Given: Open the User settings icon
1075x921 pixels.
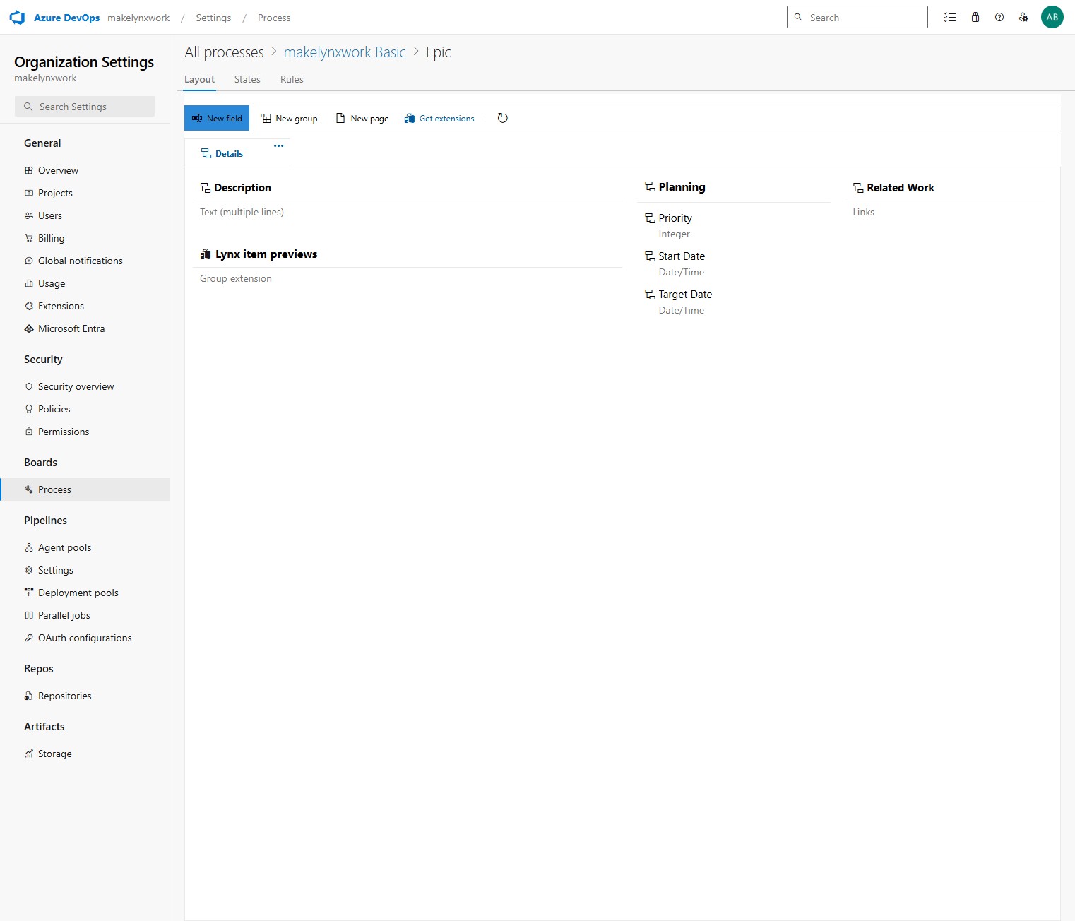Looking at the screenshot, I should coord(1023,18).
